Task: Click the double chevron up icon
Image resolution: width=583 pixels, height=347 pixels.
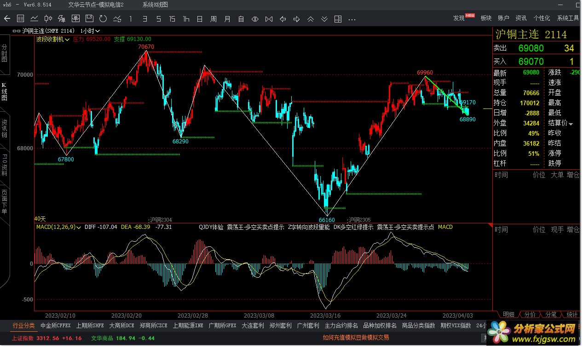Action: pyautogui.click(x=311, y=19)
